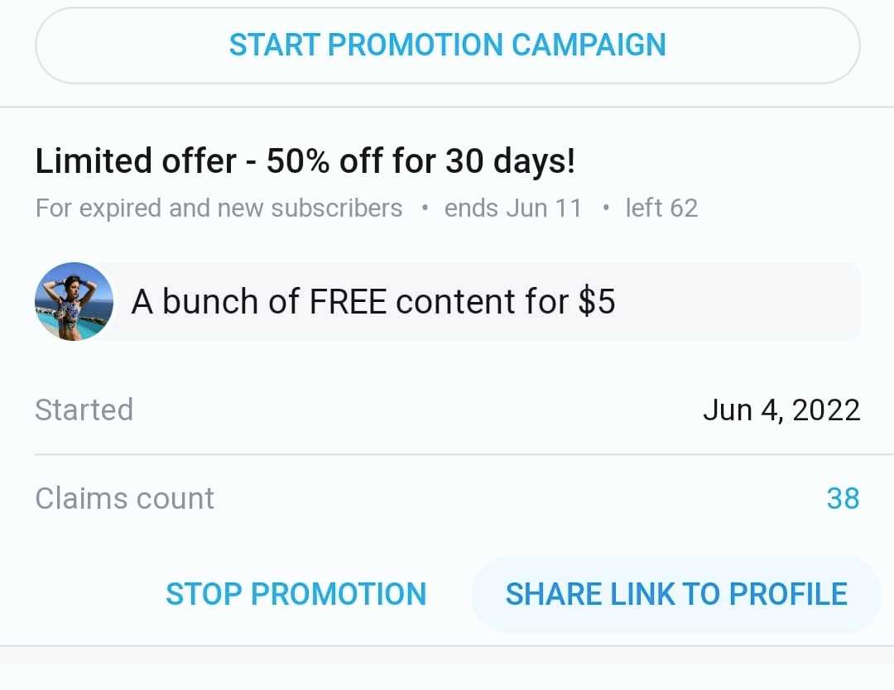Click the woman in bikini profile picture
This screenshot has height=690, width=894.
74,300
